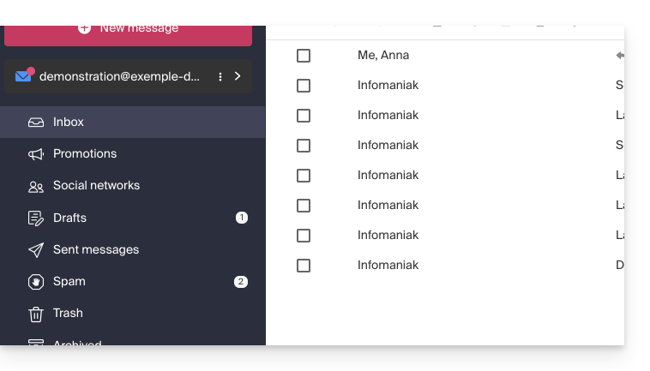This screenshot has height=371, width=650.
Task: Select the Me, Anna message checkbox
Action: tap(304, 56)
